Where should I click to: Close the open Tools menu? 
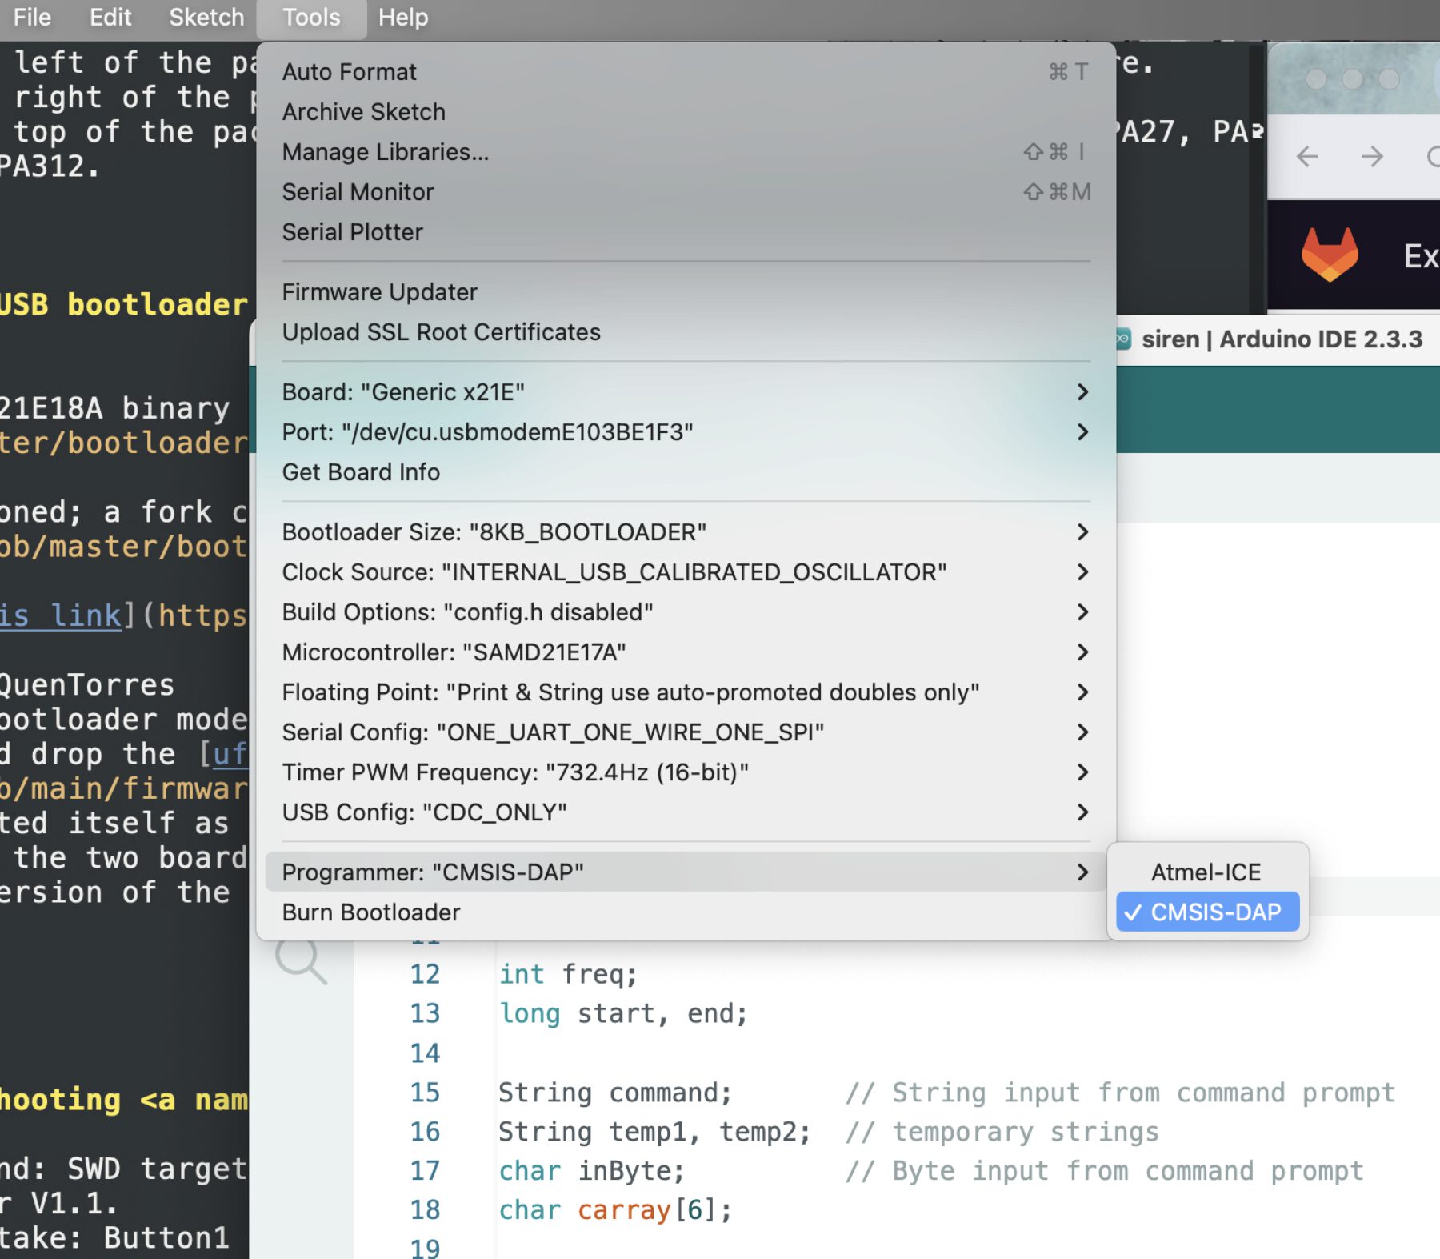(x=311, y=17)
